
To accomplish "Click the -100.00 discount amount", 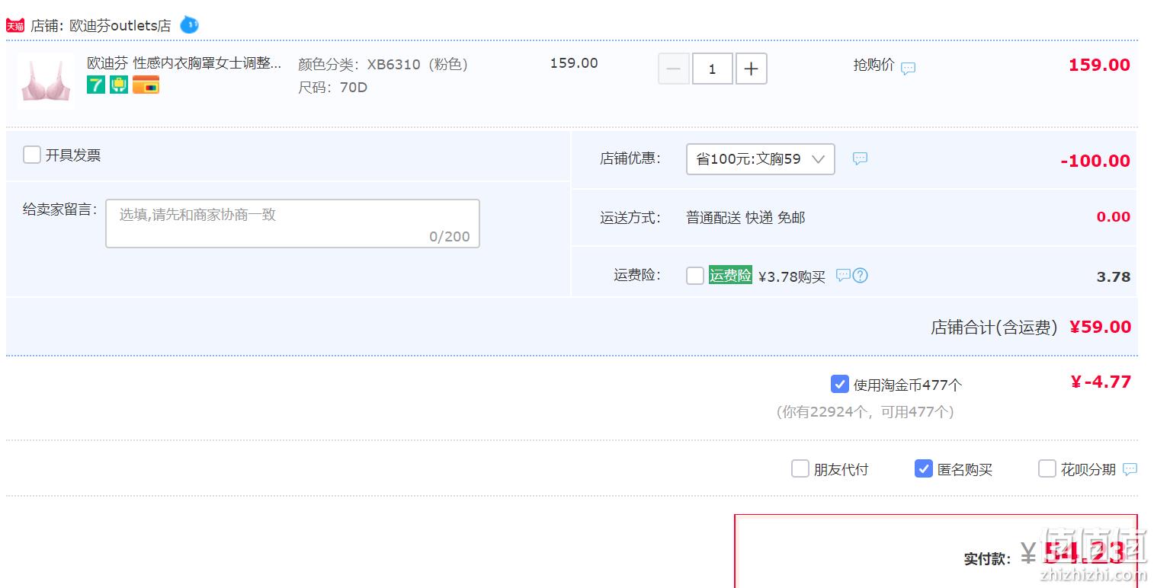I will pyautogui.click(x=1095, y=161).
